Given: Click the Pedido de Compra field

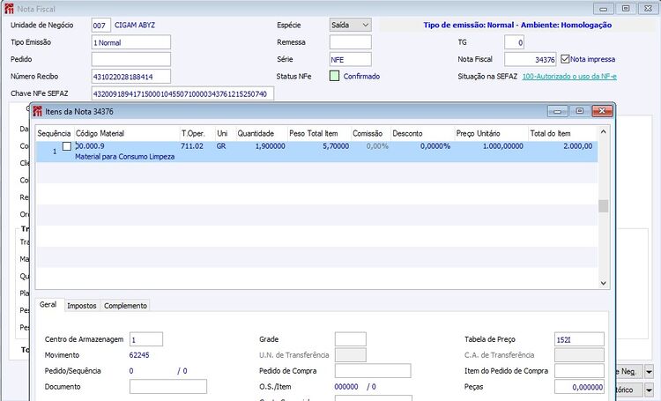Looking at the screenshot, I should point(373,371).
